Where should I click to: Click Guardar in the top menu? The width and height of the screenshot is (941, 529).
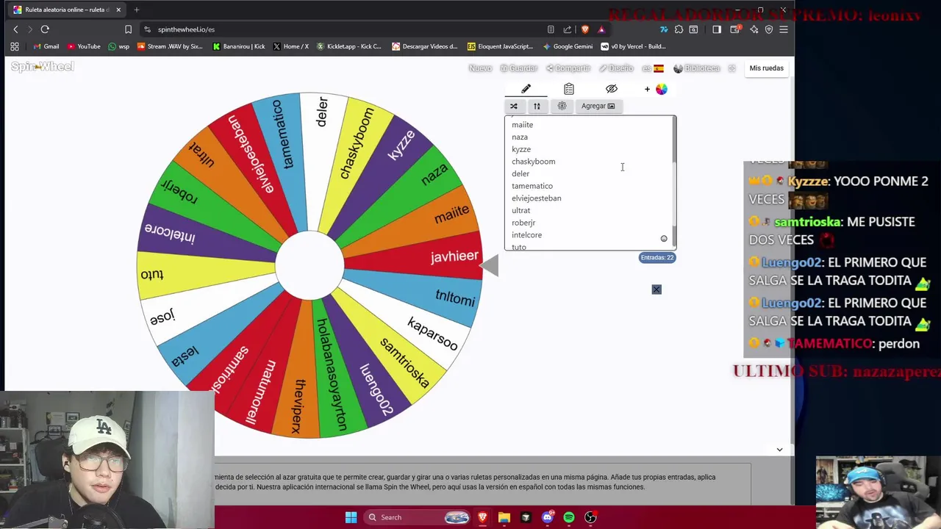point(519,68)
